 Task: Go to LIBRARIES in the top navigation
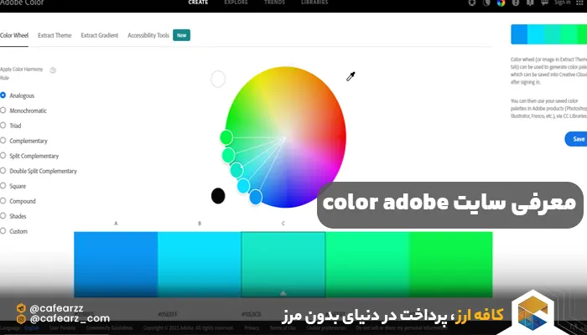click(314, 3)
